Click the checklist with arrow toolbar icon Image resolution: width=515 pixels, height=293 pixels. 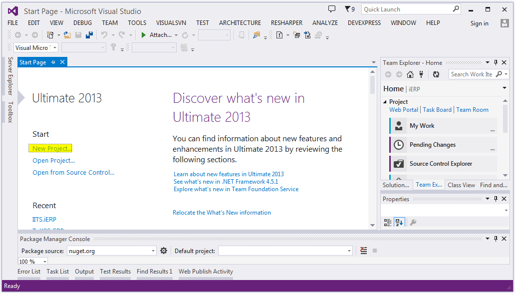(x=307, y=35)
